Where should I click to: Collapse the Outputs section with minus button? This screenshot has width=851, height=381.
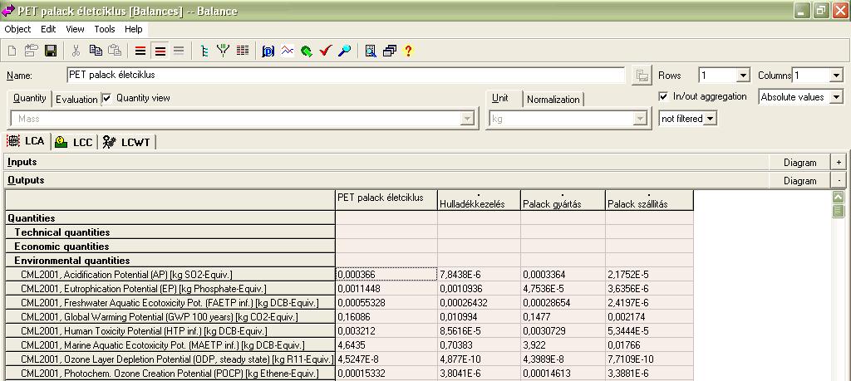tap(839, 180)
